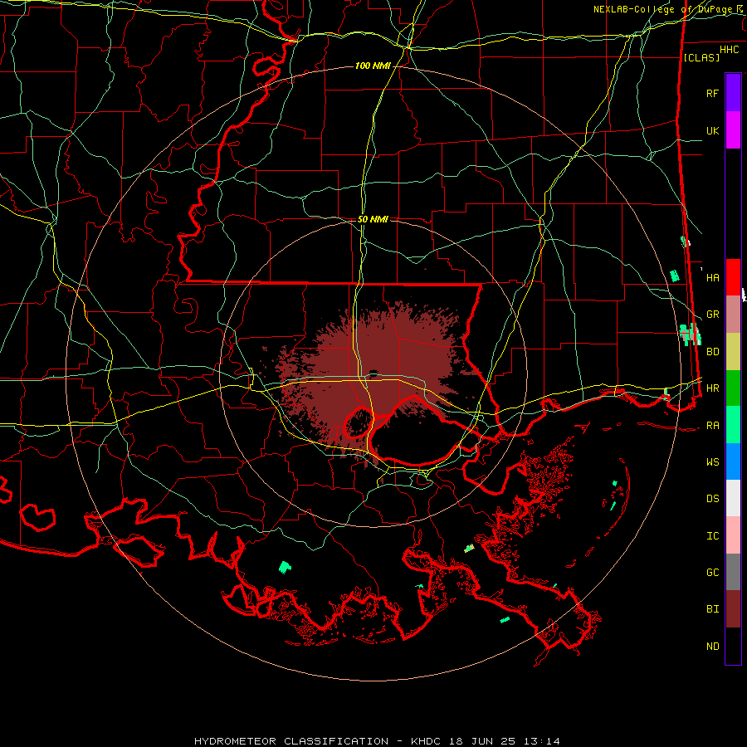Click the blue WS color swatch

pyautogui.click(x=733, y=461)
